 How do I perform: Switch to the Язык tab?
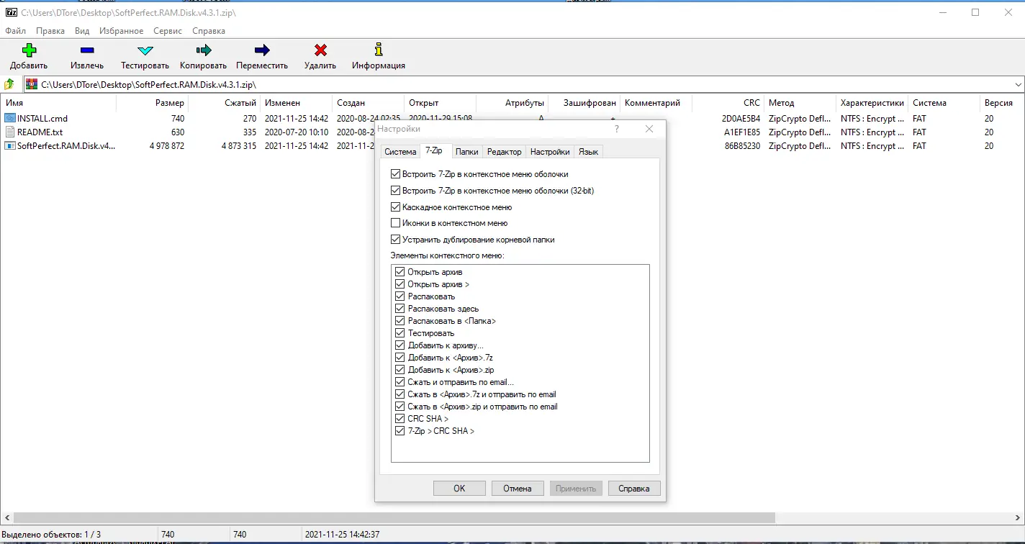(588, 152)
